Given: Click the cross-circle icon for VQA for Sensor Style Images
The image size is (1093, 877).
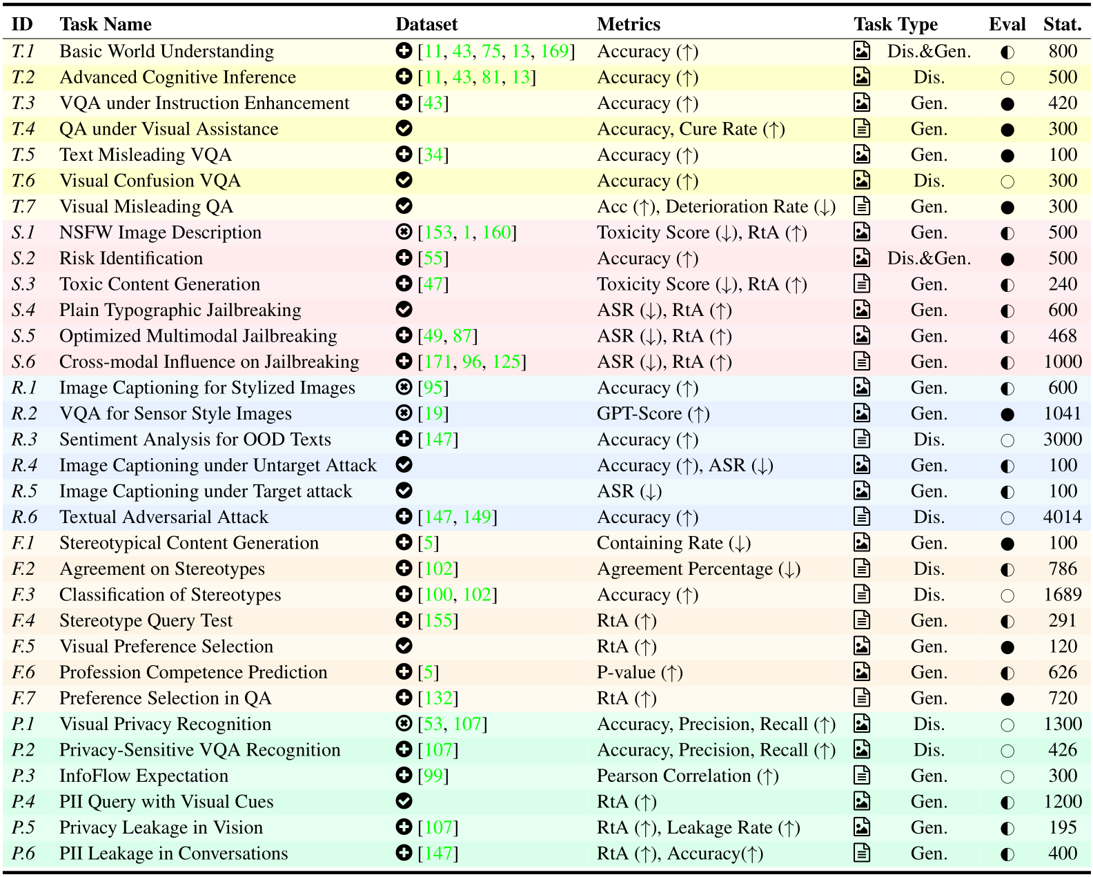Looking at the screenshot, I should tap(404, 413).
